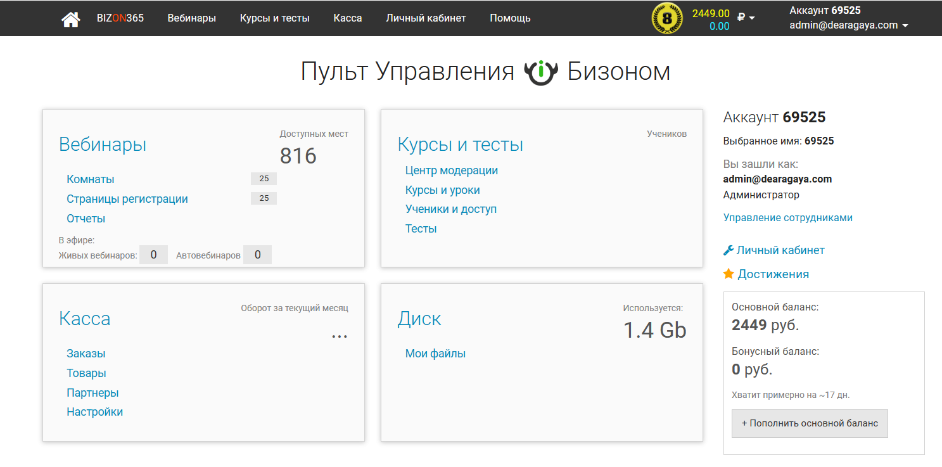Click the gold number 8 achievement badge
This screenshot has height=467, width=942.
(x=666, y=18)
